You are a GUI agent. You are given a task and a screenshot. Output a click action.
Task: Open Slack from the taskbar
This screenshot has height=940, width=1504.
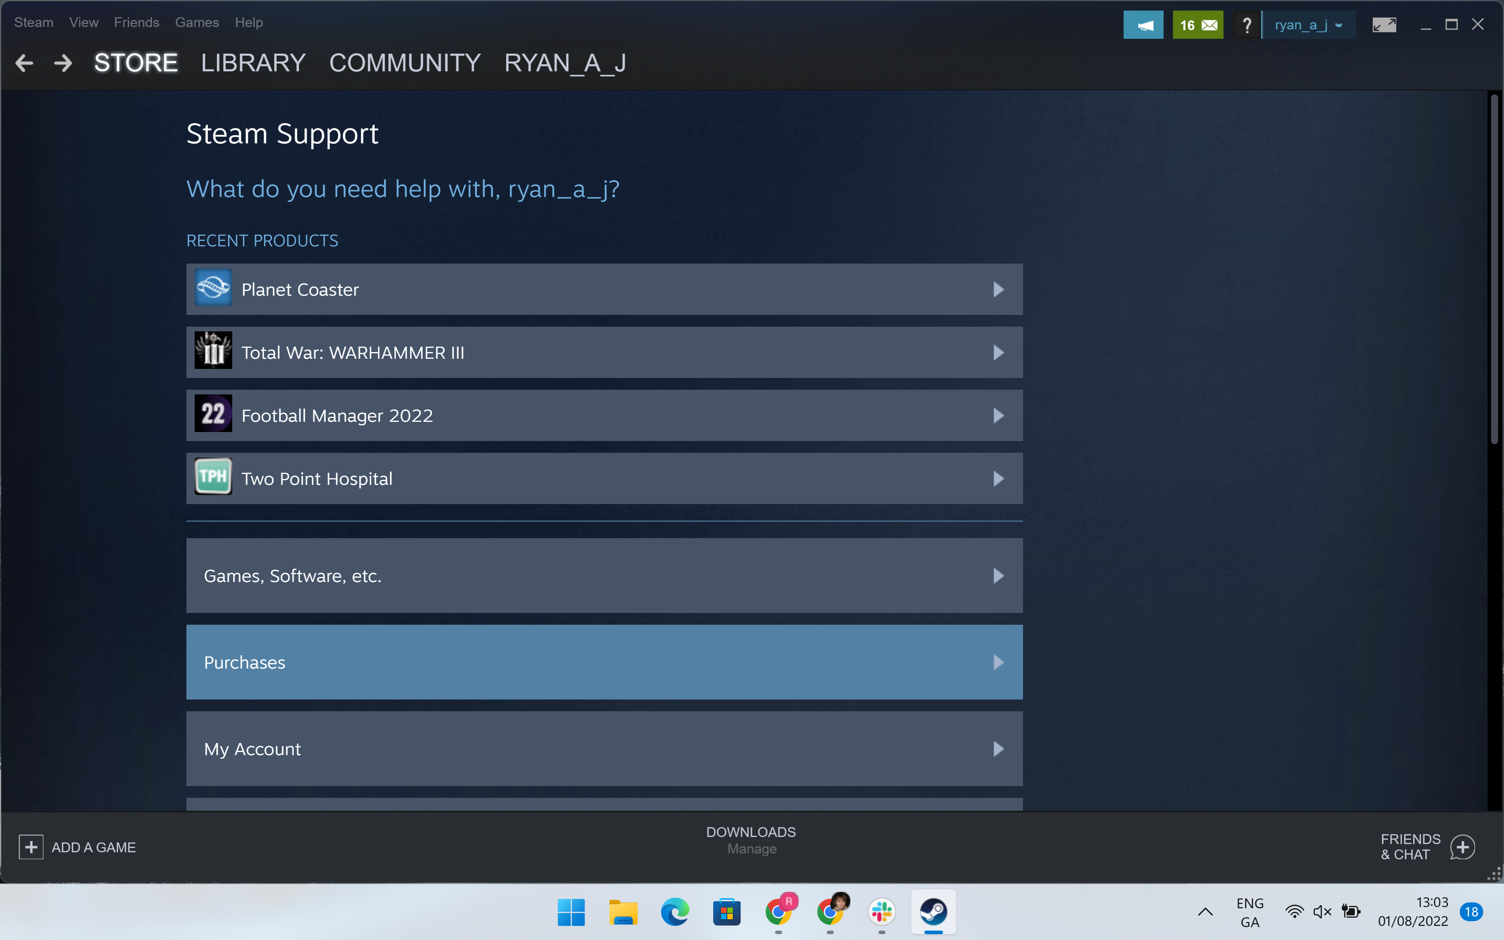(x=882, y=912)
